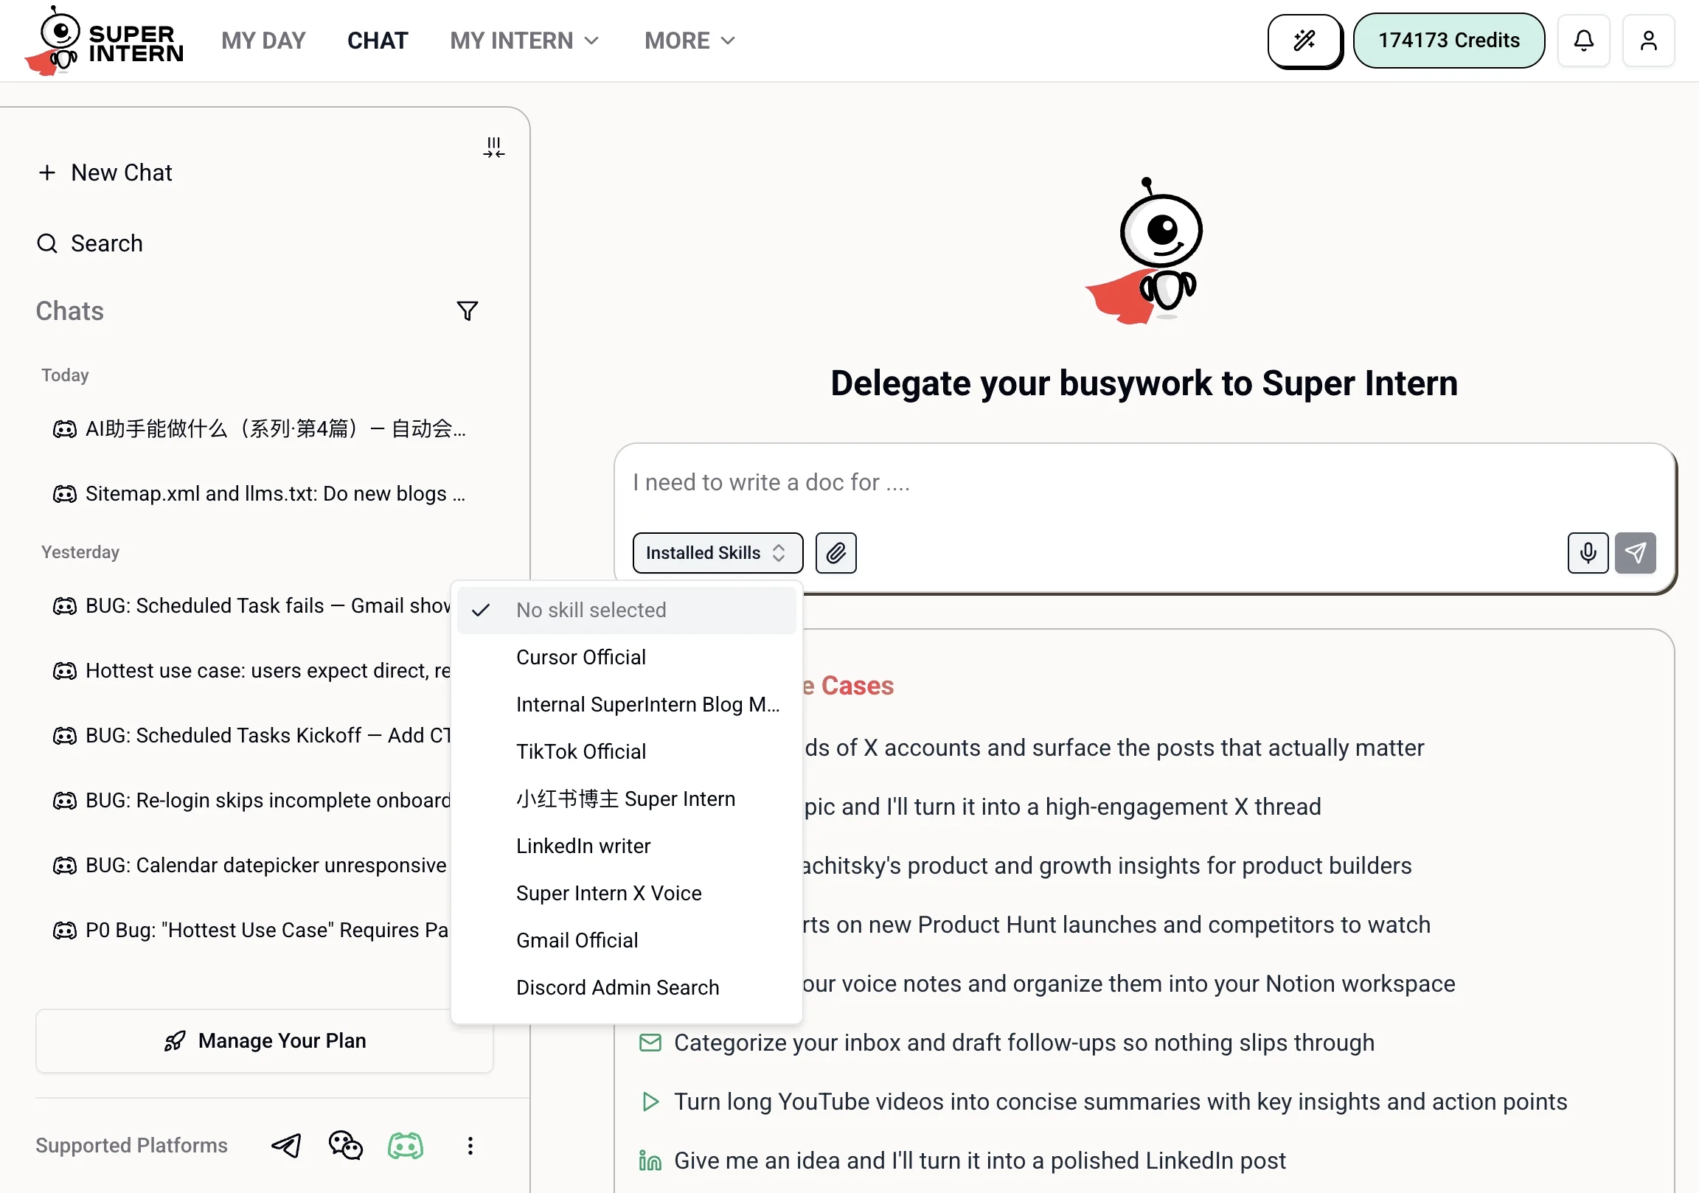
Task: Choose Turn long YouTube videos use case
Action: point(1103,1102)
